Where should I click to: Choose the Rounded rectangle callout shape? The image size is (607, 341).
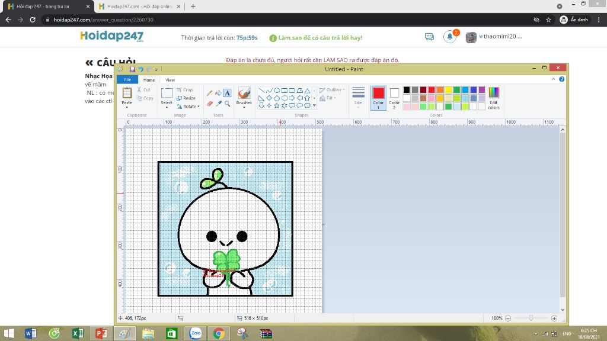(292, 105)
